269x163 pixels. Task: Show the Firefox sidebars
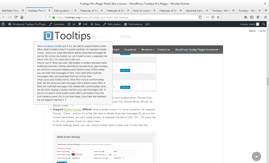[x=252, y=17]
